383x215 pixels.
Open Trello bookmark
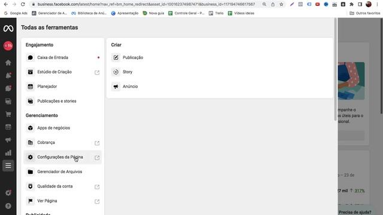tap(216, 13)
